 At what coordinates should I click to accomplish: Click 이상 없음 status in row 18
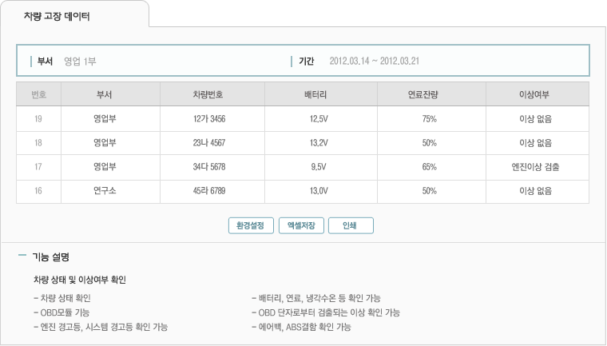(x=535, y=143)
